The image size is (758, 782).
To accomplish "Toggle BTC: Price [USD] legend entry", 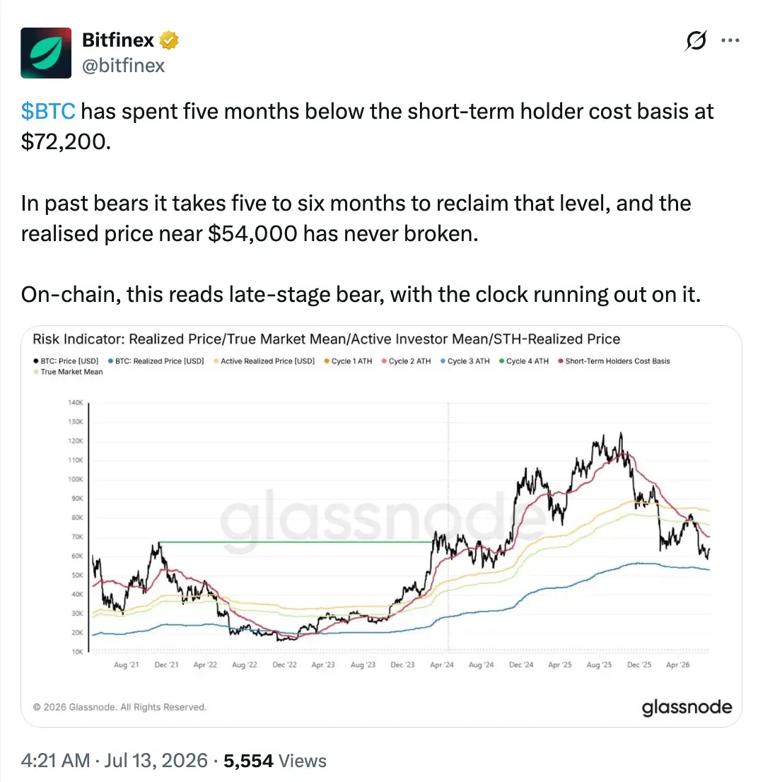I will pos(66,361).
